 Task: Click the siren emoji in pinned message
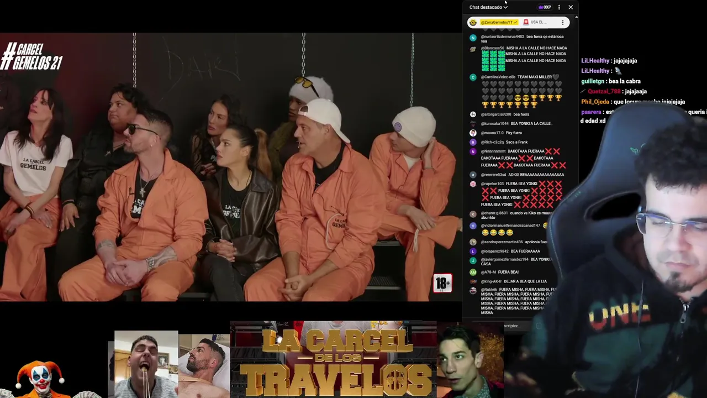[x=526, y=22]
